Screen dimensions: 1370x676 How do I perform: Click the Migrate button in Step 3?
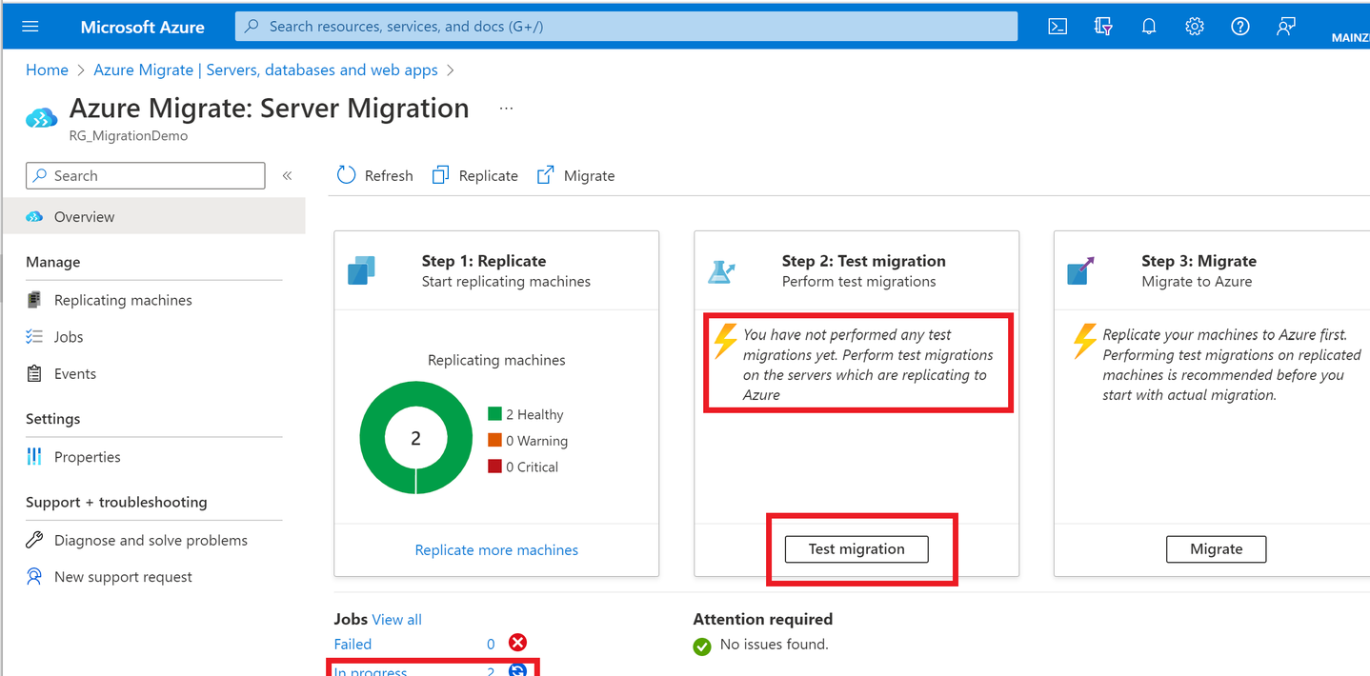click(x=1217, y=549)
